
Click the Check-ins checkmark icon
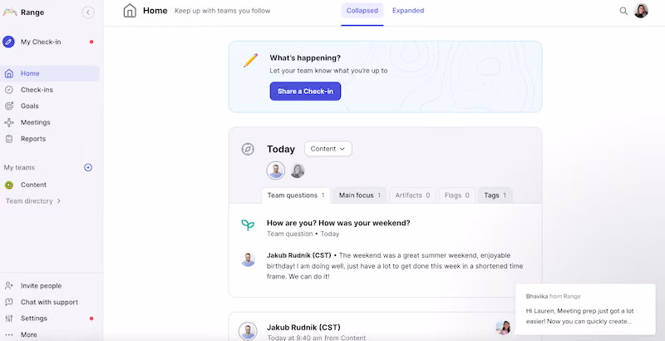(x=9, y=90)
